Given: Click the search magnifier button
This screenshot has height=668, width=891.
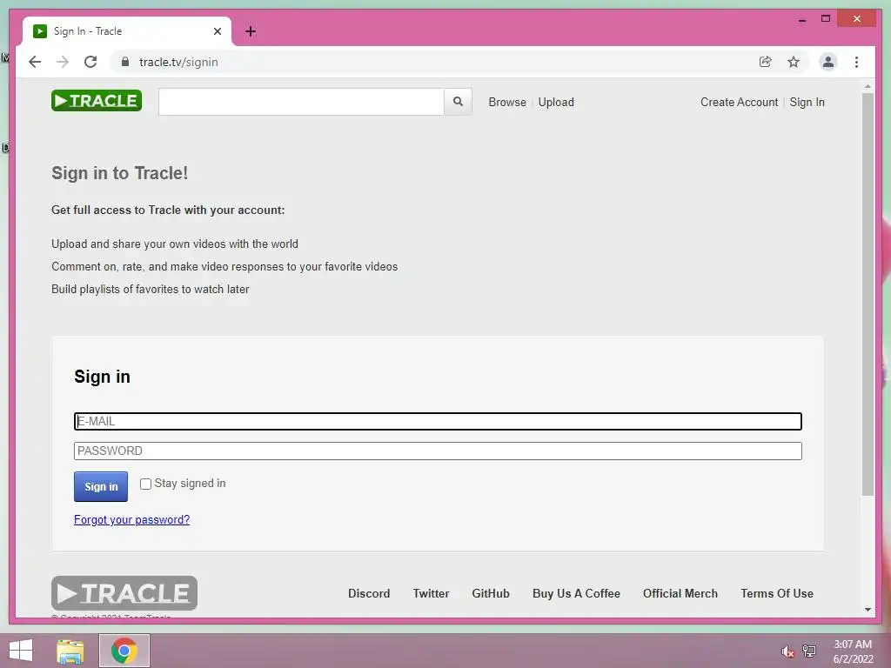Looking at the screenshot, I should pyautogui.click(x=458, y=102).
